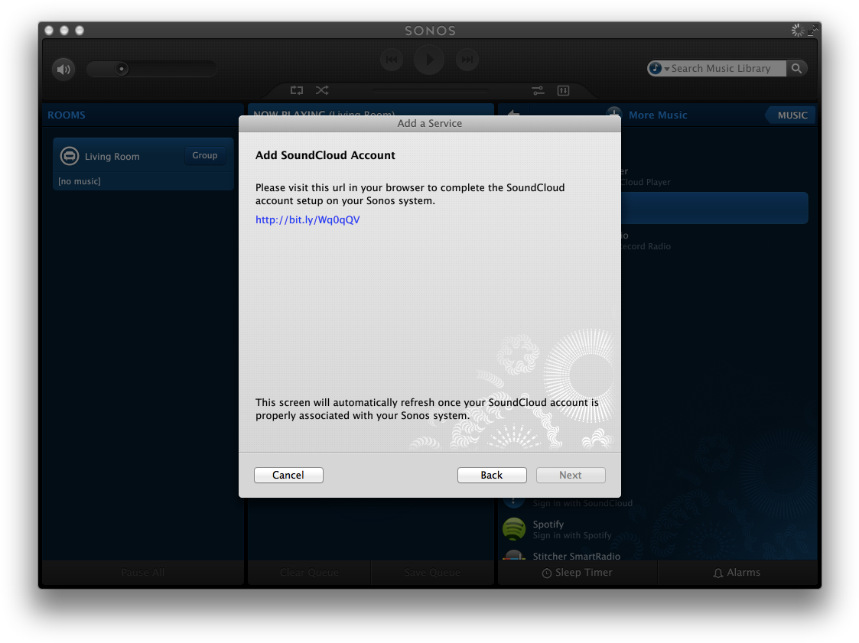The width and height of the screenshot is (859, 643).
Task: Click the Add a Service title bar
Action: coord(430,123)
